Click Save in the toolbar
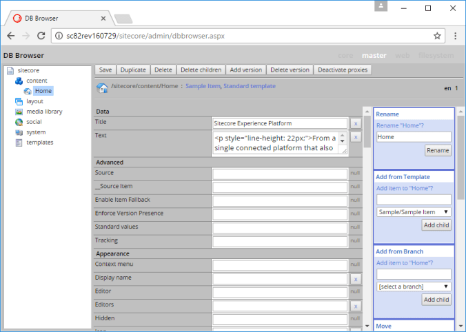This screenshot has height=332, width=466. click(105, 70)
